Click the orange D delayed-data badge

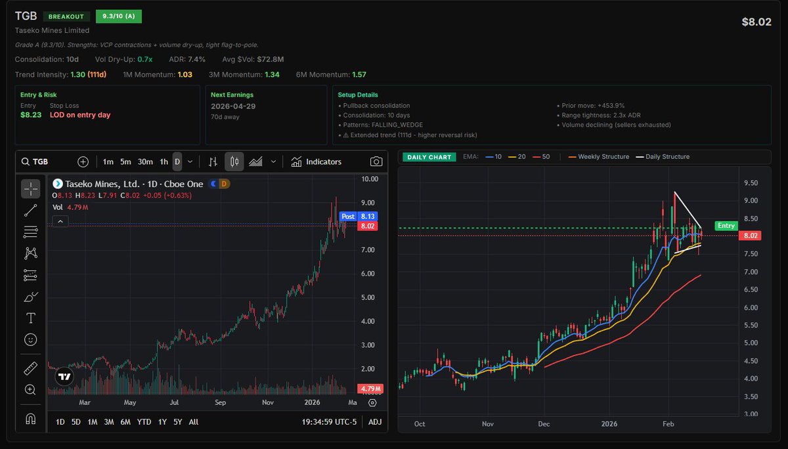(225, 184)
